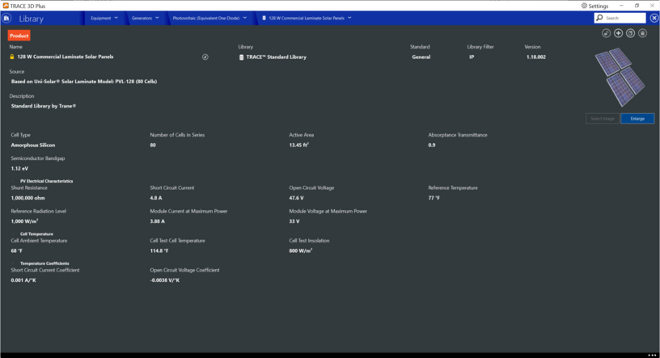Click Open Circuit Voltage value 47.6 V
The image size is (660, 358).
pyautogui.click(x=296, y=198)
